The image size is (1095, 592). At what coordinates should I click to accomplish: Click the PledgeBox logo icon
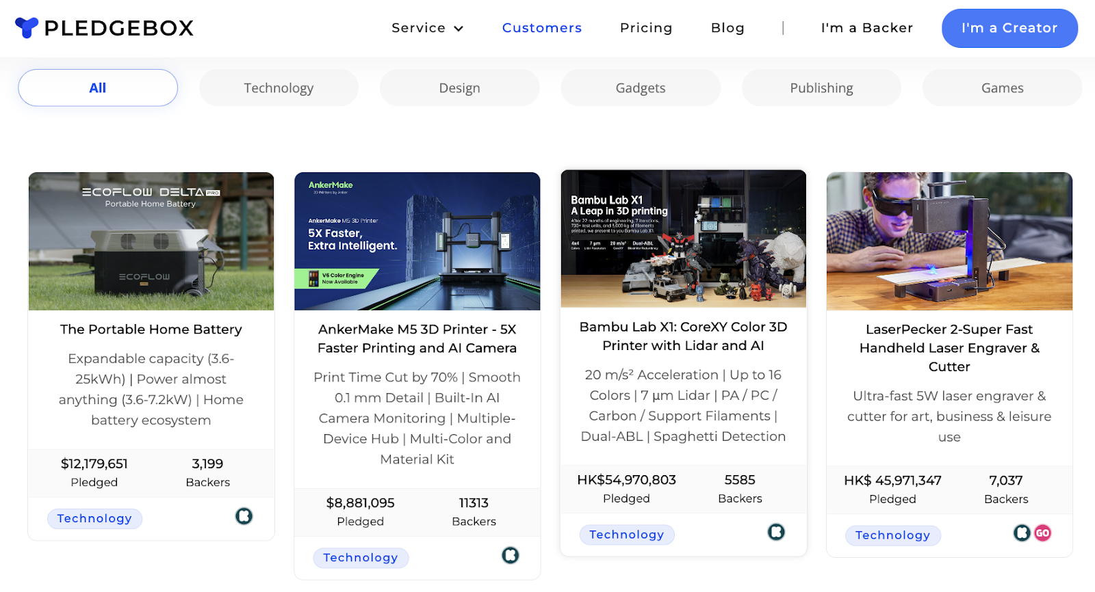[27, 28]
